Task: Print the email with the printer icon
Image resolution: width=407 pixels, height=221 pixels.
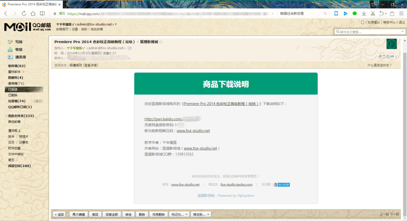Action: coord(392,57)
